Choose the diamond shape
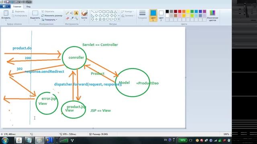 [96, 16]
